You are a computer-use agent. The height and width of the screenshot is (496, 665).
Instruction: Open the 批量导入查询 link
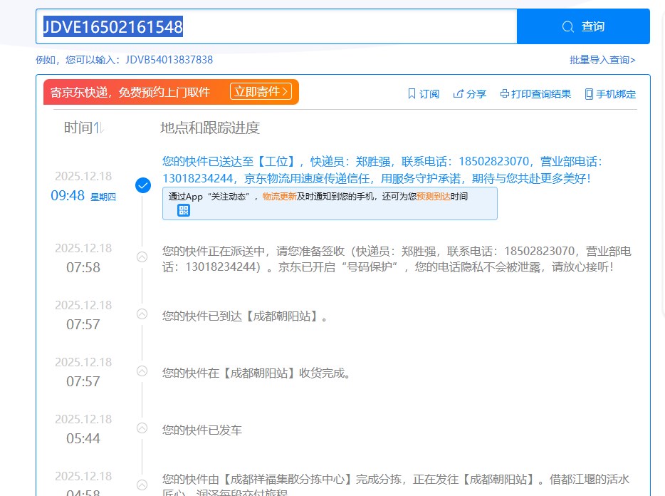click(x=602, y=60)
